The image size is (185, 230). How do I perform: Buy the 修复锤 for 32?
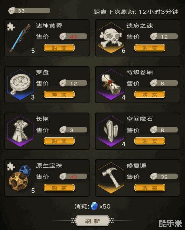click(150, 188)
